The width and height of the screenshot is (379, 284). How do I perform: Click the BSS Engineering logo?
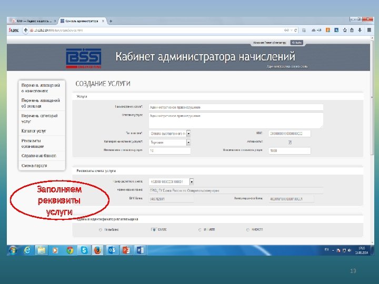84,58
